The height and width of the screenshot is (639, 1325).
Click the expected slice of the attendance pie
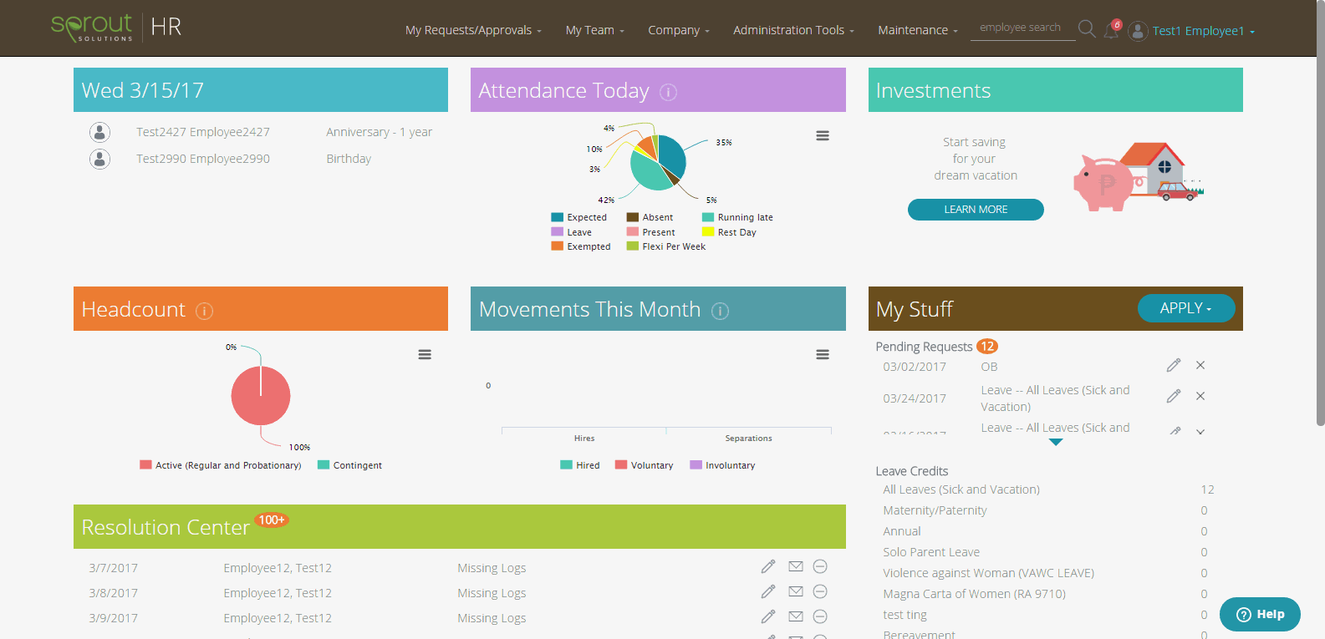tap(673, 155)
